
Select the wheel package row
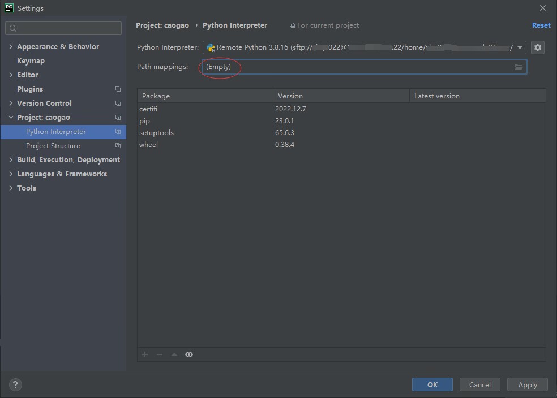click(341, 144)
